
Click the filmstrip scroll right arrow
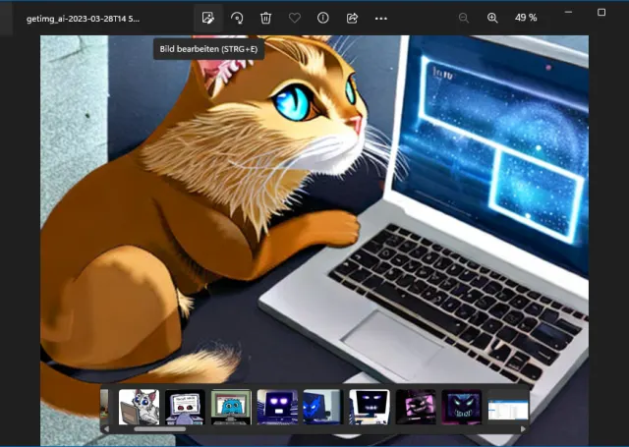523,429
